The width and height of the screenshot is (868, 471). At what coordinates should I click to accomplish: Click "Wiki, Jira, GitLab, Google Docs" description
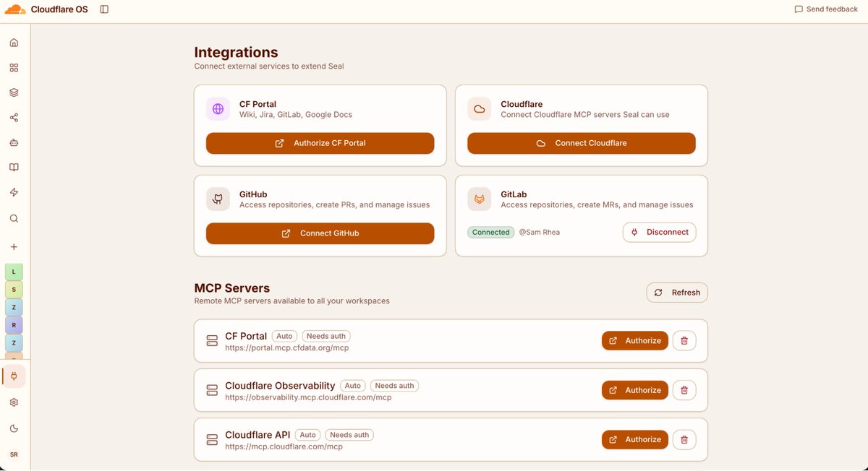pyautogui.click(x=296, y=114)
